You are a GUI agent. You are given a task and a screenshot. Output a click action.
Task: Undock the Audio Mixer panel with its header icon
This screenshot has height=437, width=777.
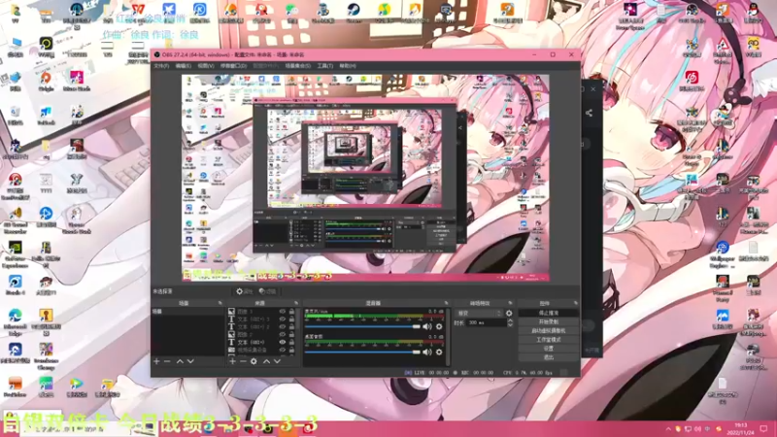tap(446, 303)
